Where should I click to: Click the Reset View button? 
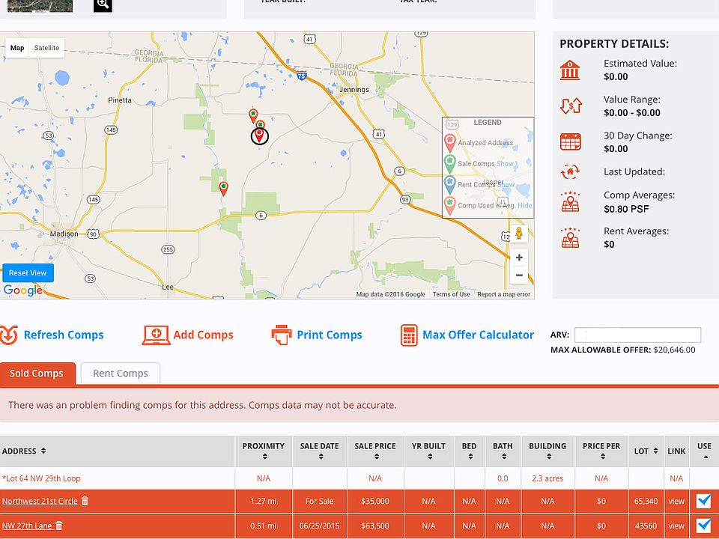pos(28,272)
